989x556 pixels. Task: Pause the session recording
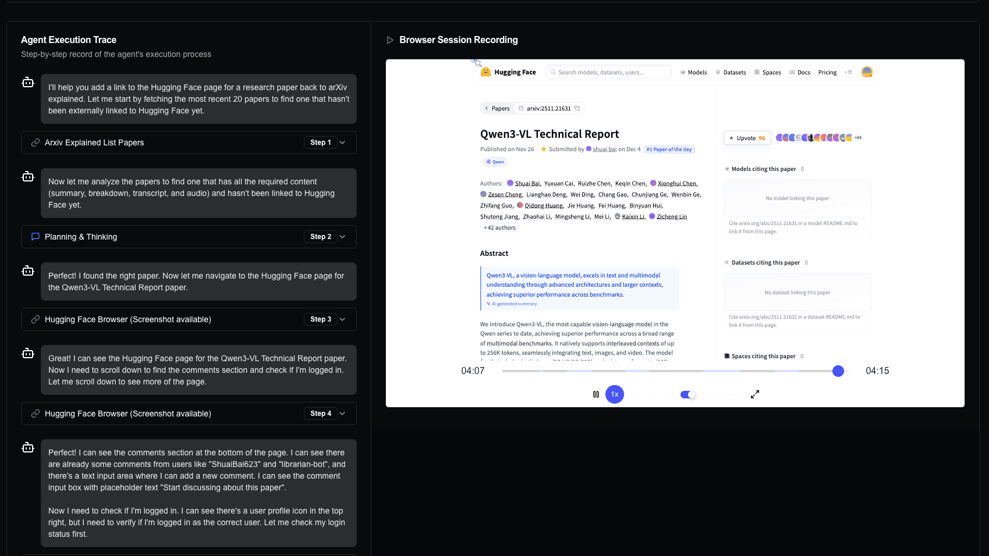coord(595,394)
